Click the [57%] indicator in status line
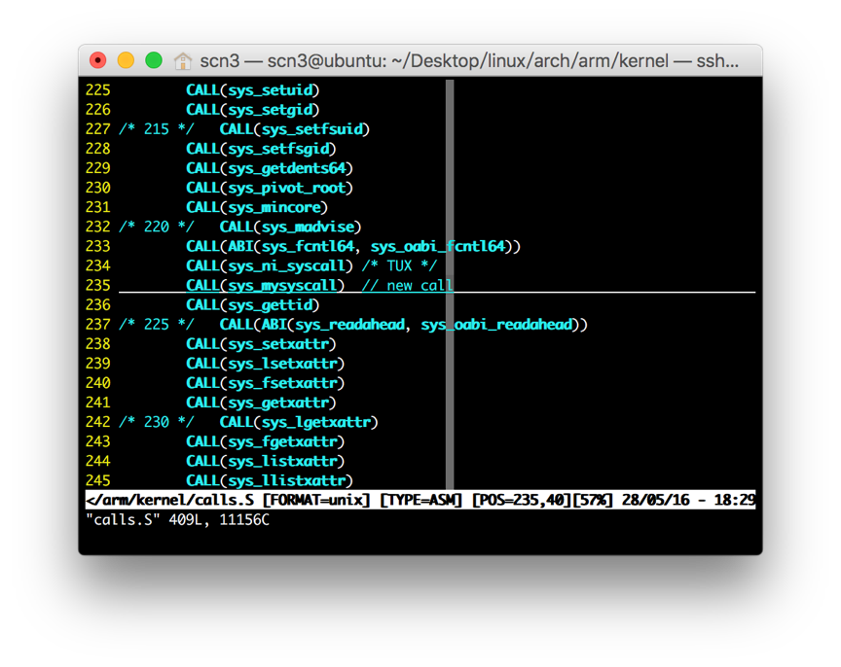The width and height of the screenshot is (841, 667). pyautogui.click(x=593, y=501)
